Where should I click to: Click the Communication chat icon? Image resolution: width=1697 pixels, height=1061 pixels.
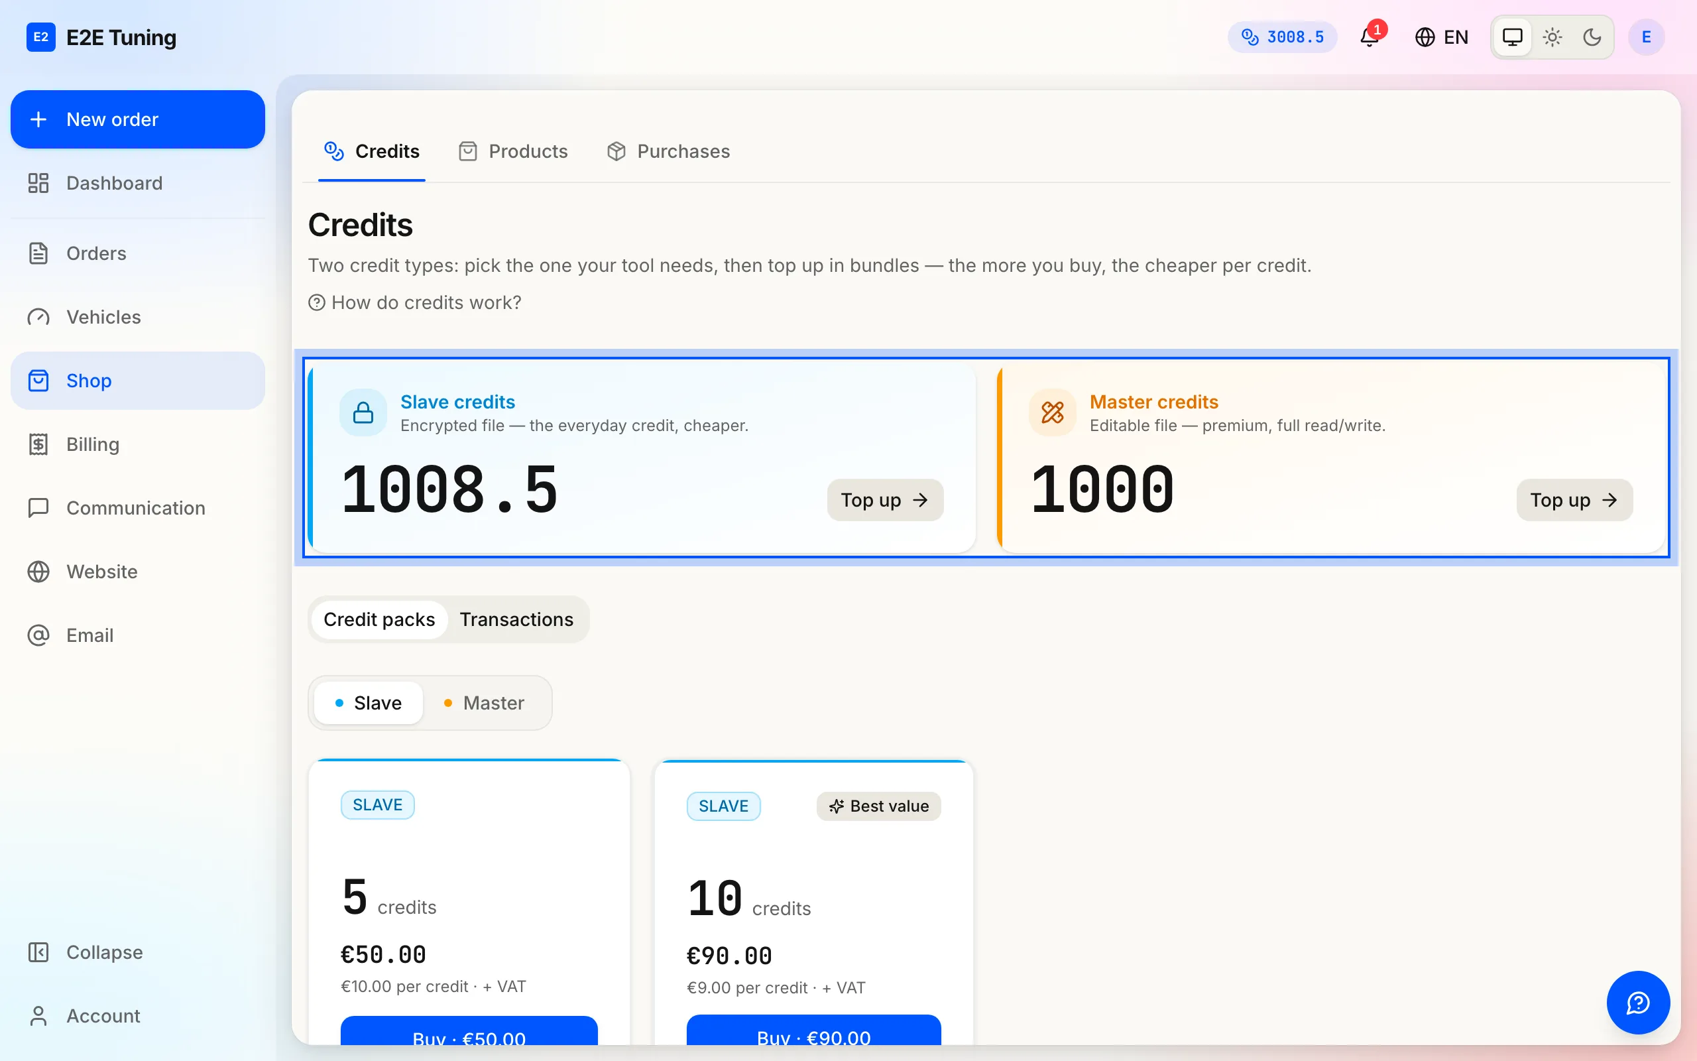[x=38, y=508]
